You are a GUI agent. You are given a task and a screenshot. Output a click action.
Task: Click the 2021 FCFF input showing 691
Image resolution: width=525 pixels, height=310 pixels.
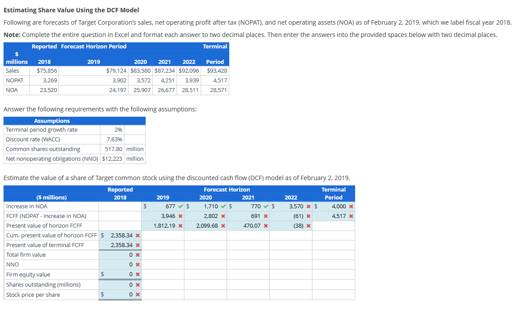coord(248,216)
